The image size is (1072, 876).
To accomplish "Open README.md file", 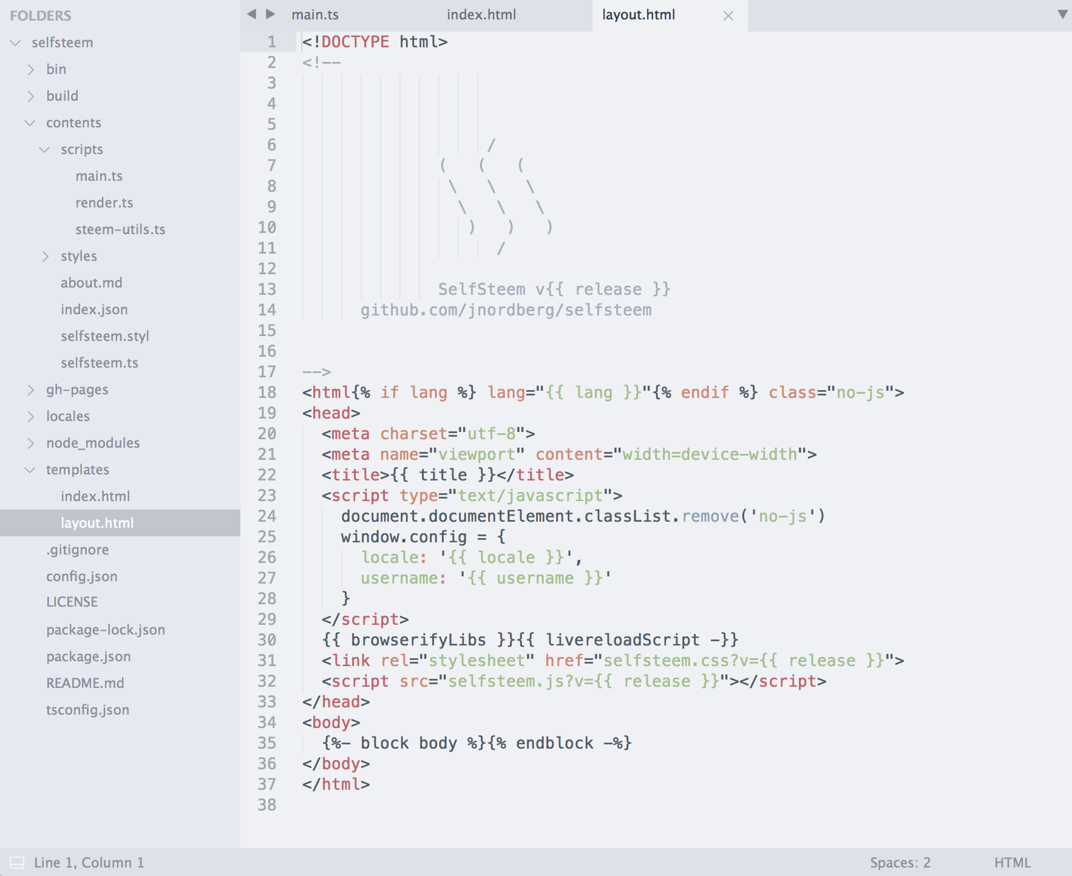I will [x=85, y=683].
